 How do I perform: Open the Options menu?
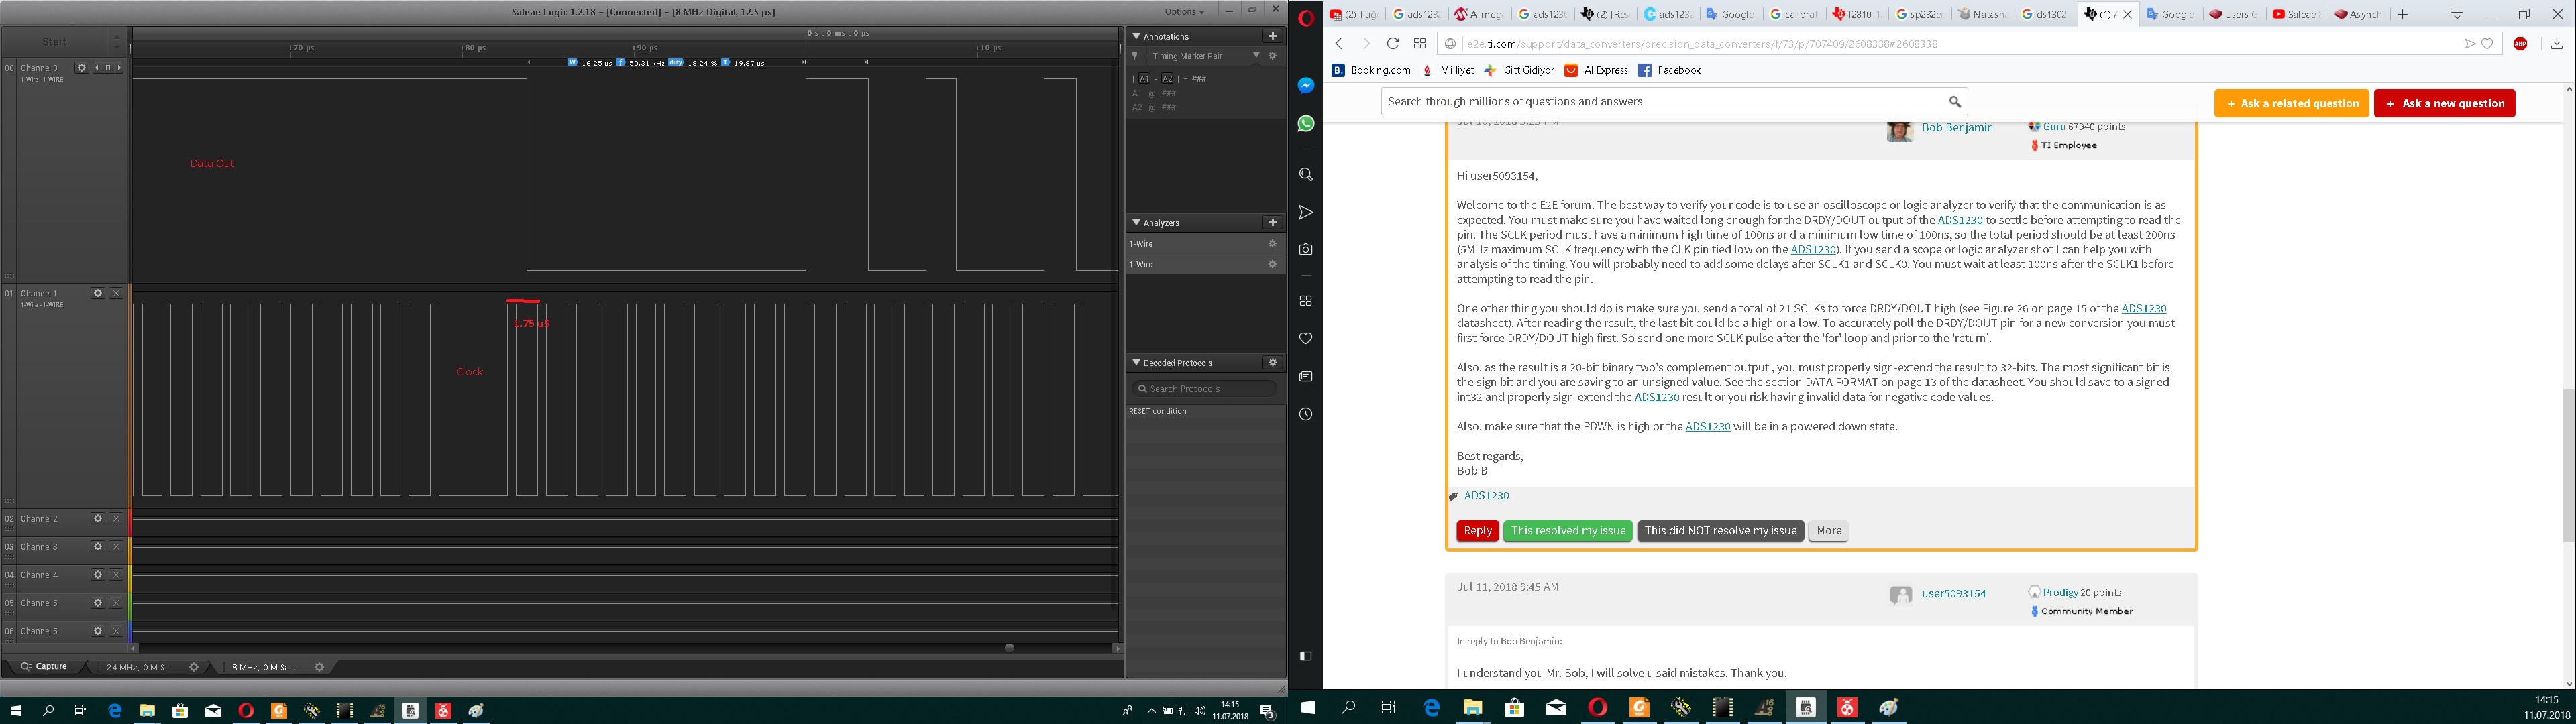pos(1186,11)
